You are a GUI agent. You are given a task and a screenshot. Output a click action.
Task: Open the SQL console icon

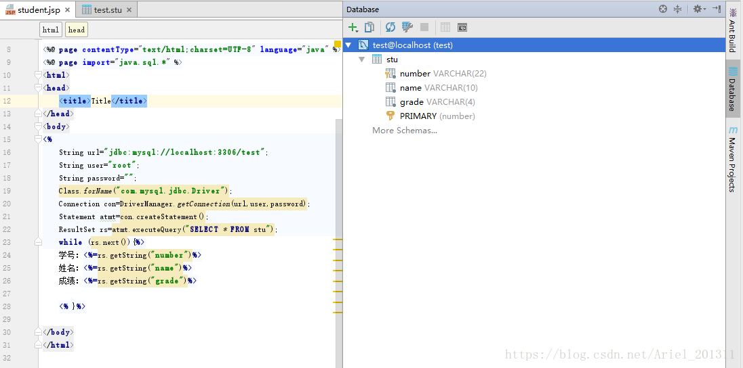(x=462, y=28)
